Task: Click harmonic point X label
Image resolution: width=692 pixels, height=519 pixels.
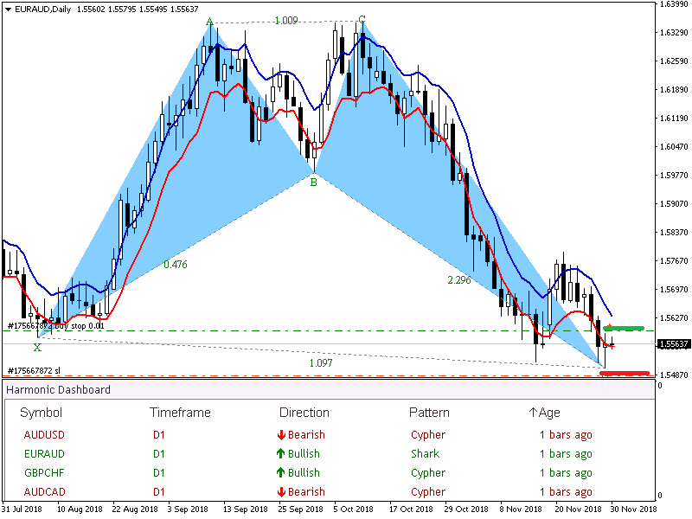Action: coord(37,348)
